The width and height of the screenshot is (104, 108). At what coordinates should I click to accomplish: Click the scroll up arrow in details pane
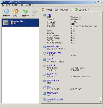coord(101,13)
